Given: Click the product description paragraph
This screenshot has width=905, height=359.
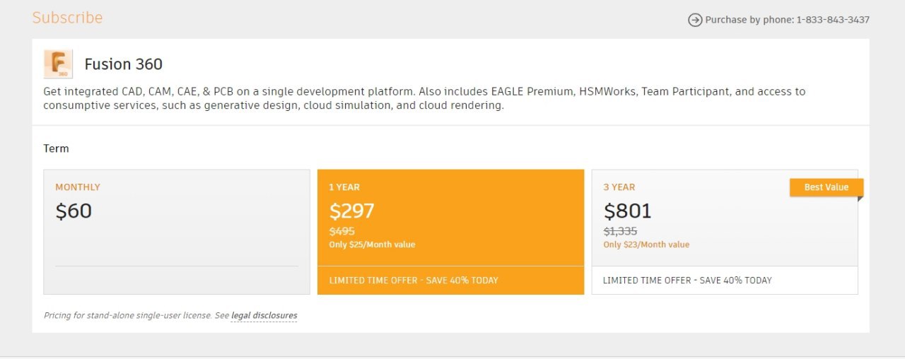Looking at the screenshot, I should pyautogui.click(x=424, y=98).
